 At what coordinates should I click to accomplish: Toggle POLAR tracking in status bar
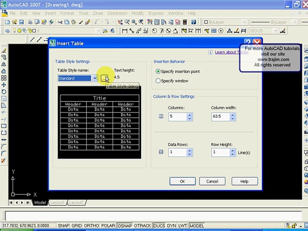108,226
